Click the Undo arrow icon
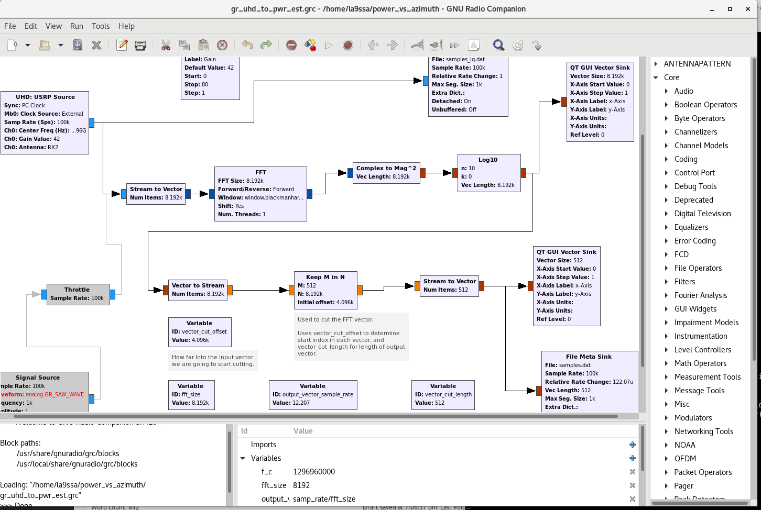761x510 pixels. click(247, 46)
